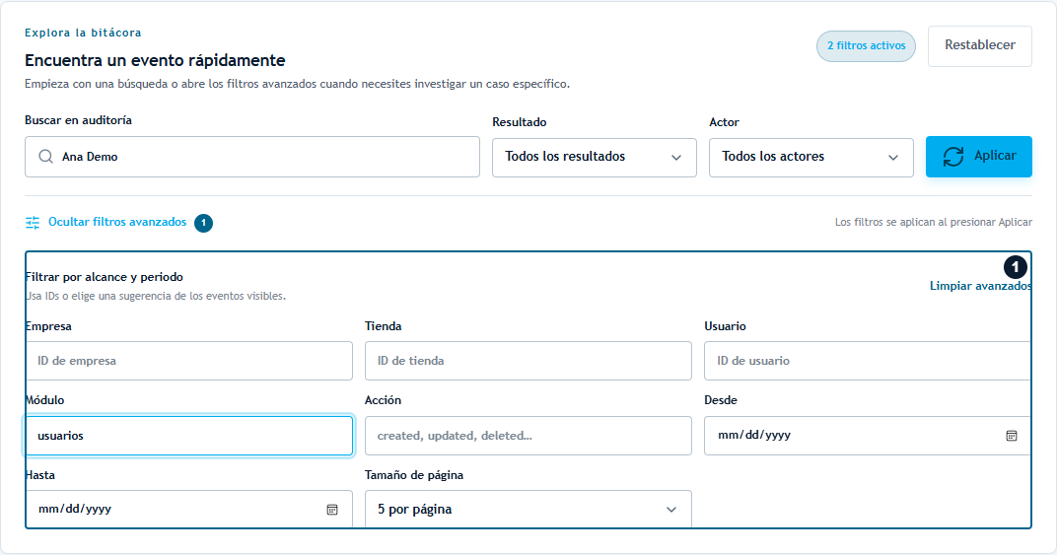Click the ID de empresa field

pyautogui.click(x=188, y=361)
